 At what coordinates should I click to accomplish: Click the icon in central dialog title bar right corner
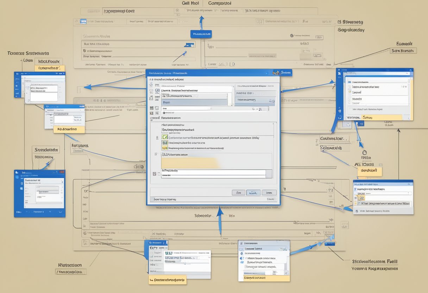pos(275,73)
